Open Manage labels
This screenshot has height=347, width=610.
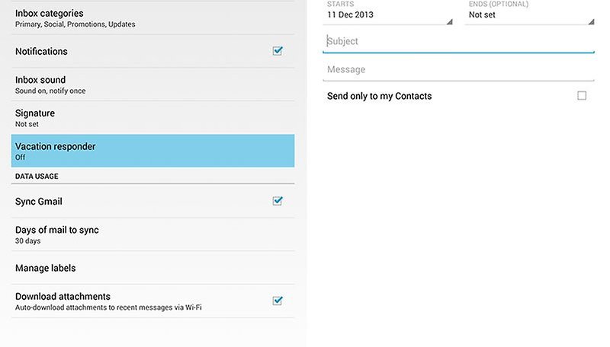point(152,268)
